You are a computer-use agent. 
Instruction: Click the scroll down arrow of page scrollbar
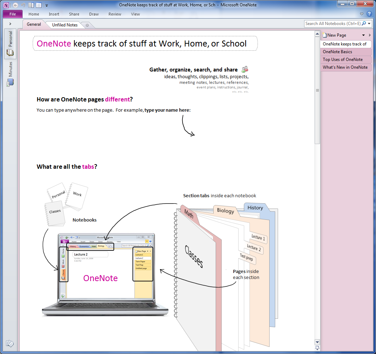click(x=317, y=342)
